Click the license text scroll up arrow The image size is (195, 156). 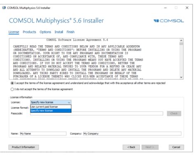(181, 40)
